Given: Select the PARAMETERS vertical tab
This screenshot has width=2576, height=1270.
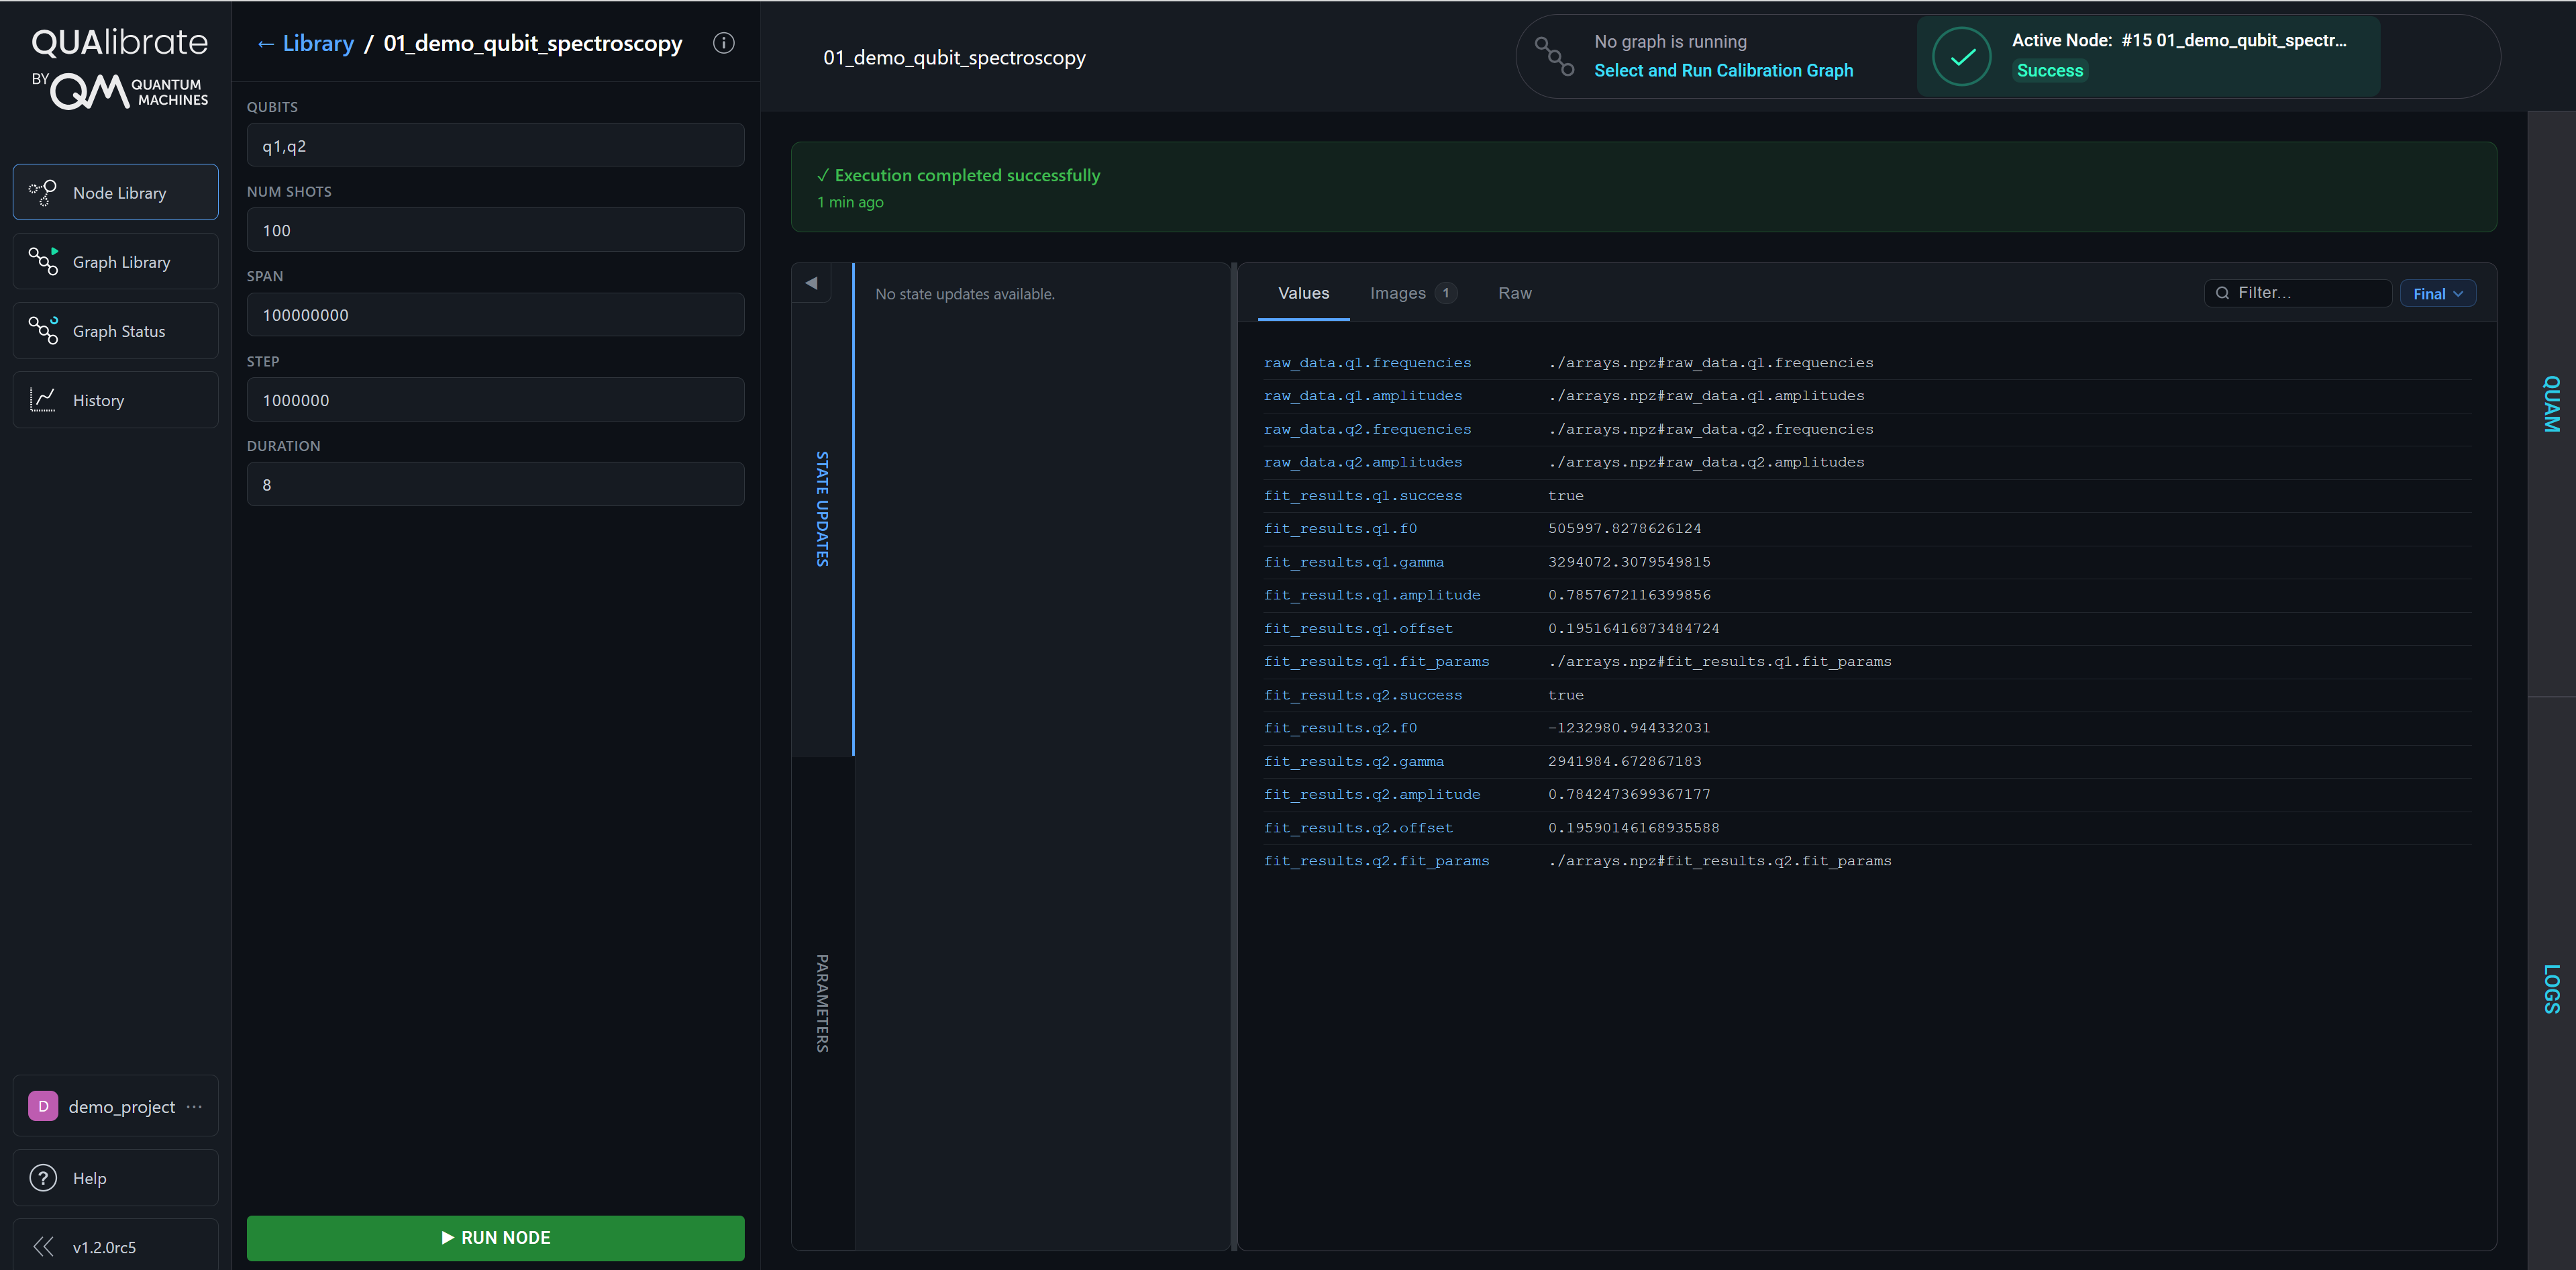Looking at the screenshot, I should tap(822, 1003).
